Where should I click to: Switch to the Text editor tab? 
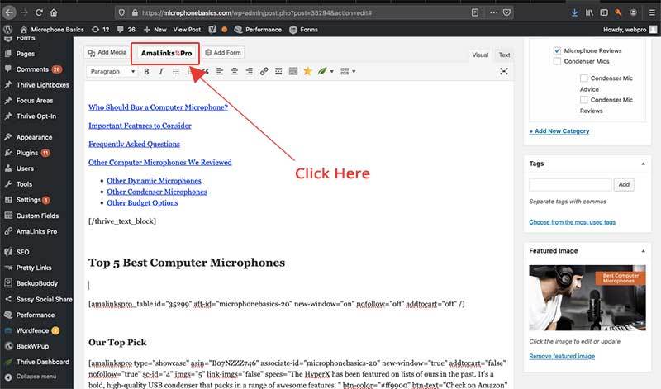504,55
